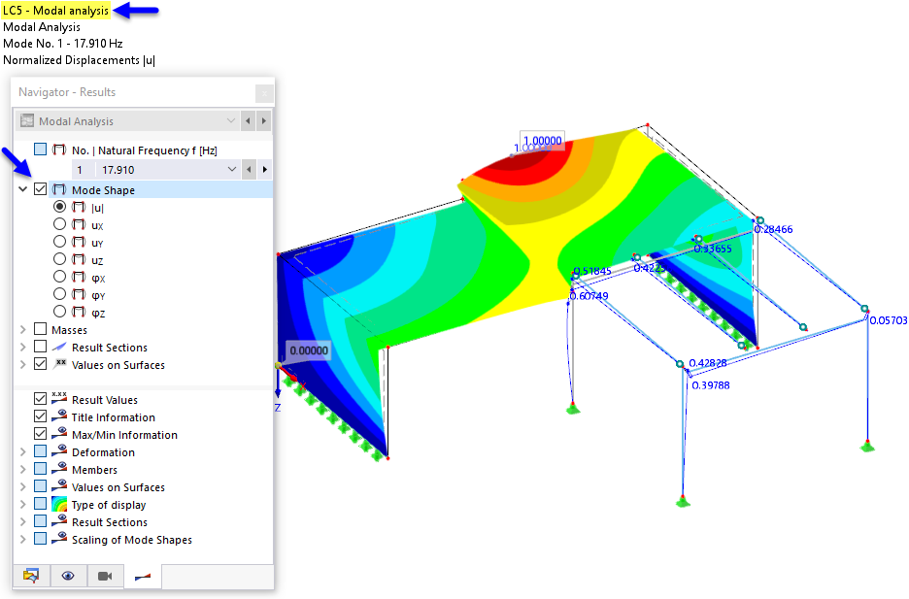Select the |u| radio button
The image size is (909, 599).
tap(59, 206)
